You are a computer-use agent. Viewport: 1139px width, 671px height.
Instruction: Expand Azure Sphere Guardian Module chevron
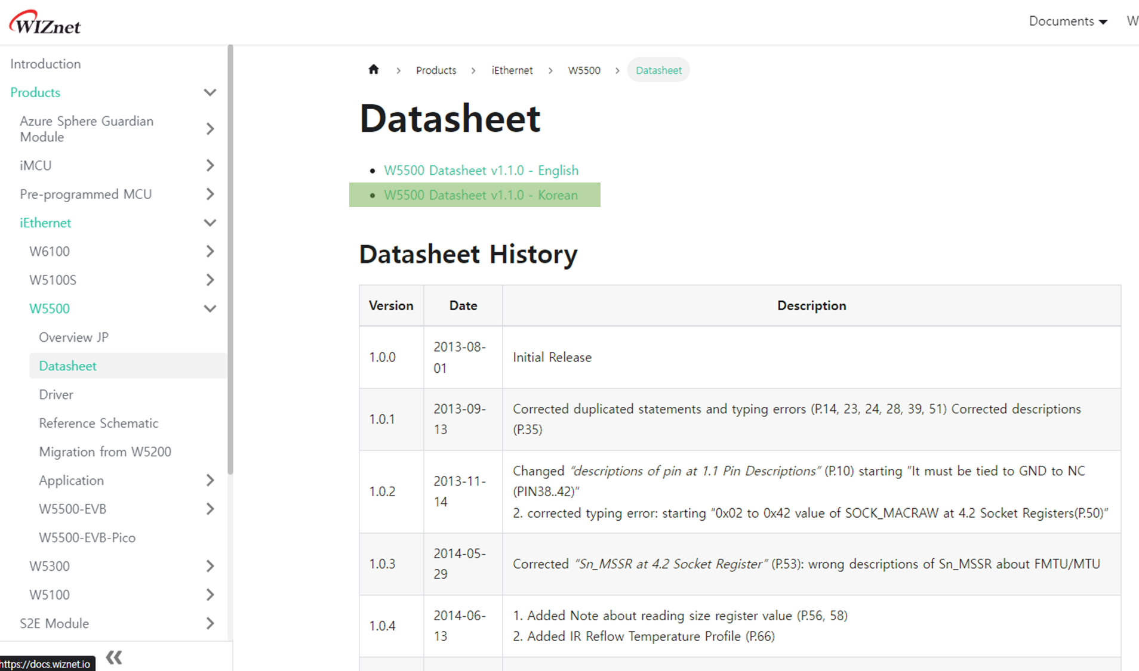pyautogui.click(x=210, y=129)
